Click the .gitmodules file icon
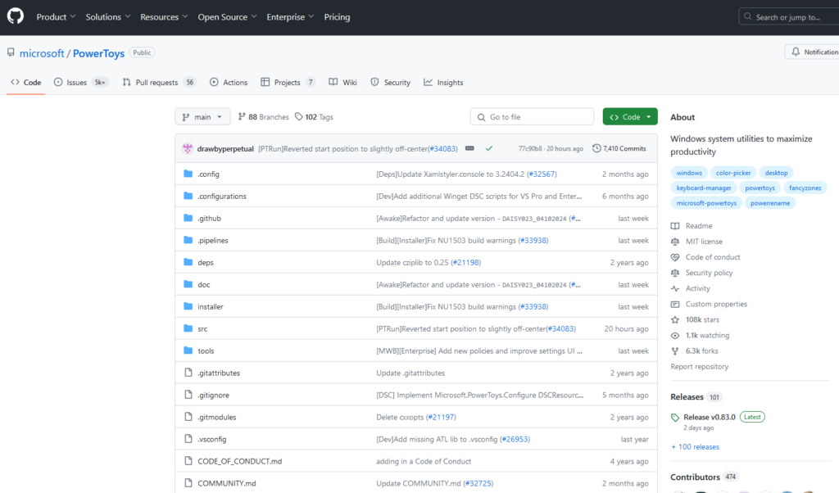 point(188,417)
